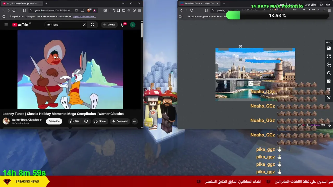
Task: Open the music note playlist icon
Action: (113, 10)
